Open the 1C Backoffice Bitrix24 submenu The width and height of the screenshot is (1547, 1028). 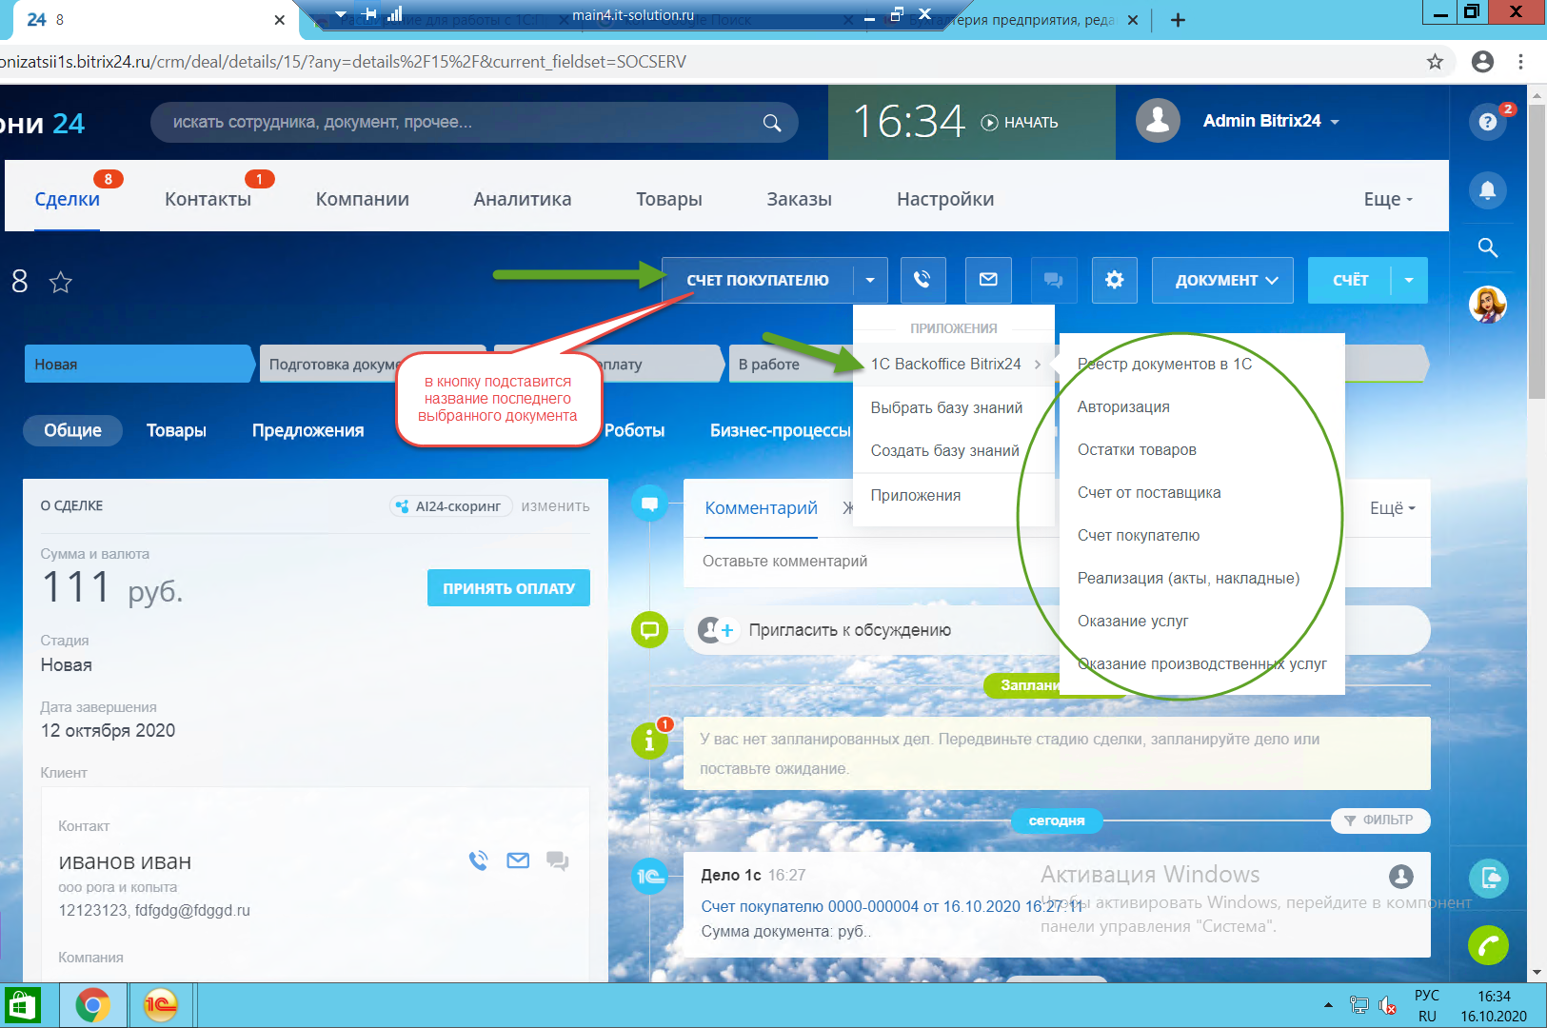point(954,364)
